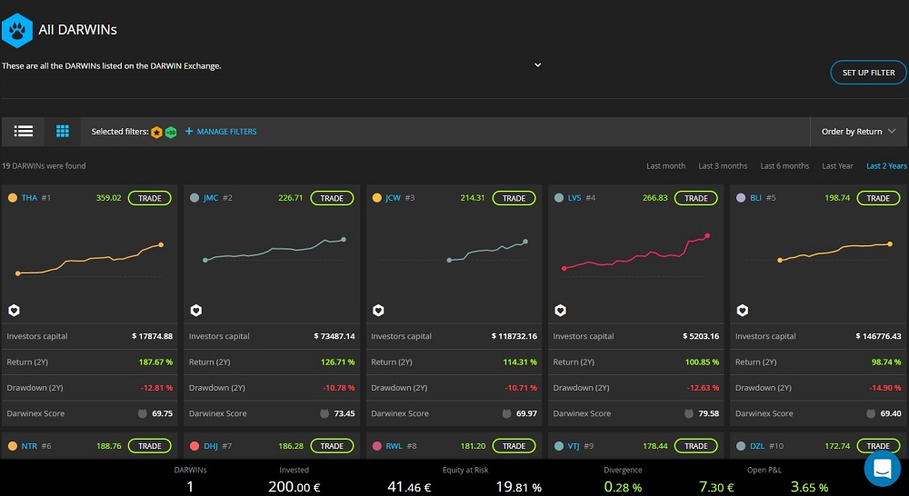This screenshot has width=909, height=496.
Task: Click the 0.28 % Divergence value
Action: point(623,486)
